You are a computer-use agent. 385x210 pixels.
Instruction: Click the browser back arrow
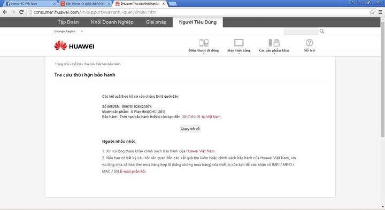click(x=5, y=12)
